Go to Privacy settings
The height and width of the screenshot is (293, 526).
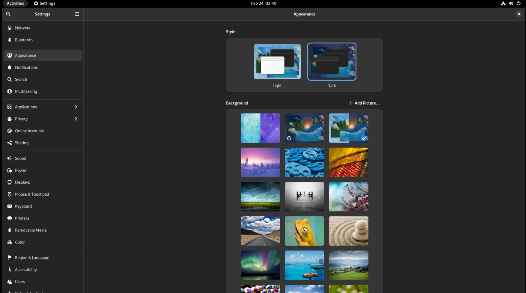pos(43,119)
